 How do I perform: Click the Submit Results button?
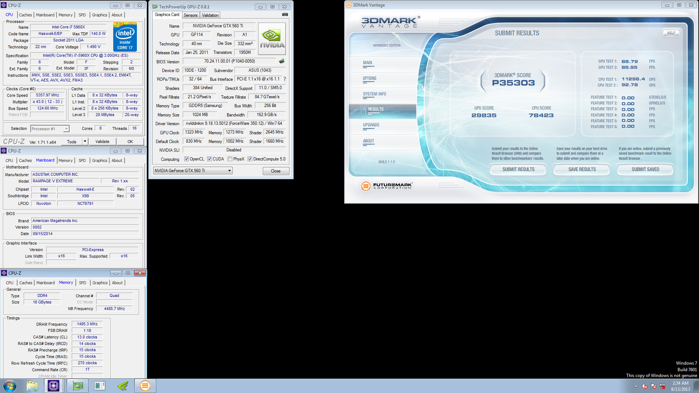[518, 170]
